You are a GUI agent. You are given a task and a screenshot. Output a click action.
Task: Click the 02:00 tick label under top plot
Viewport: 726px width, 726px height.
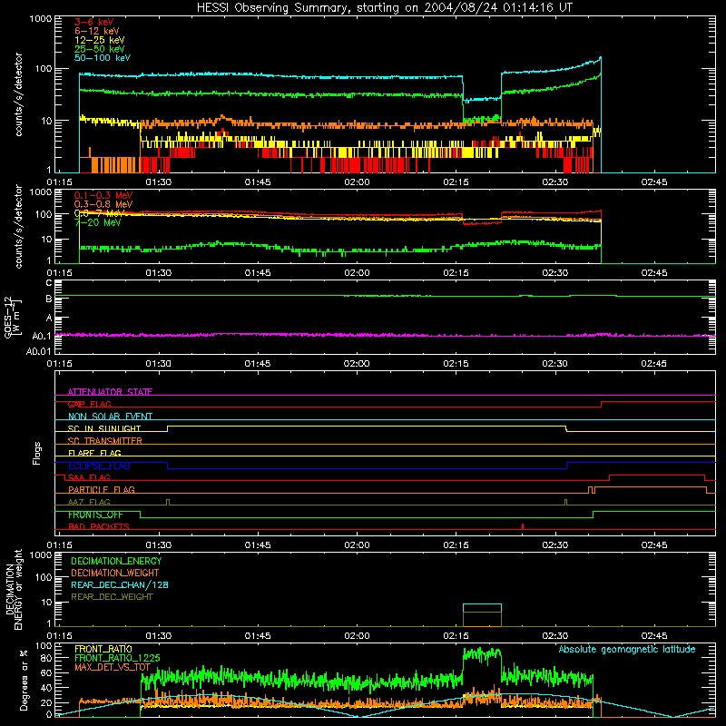coord(357,182)
